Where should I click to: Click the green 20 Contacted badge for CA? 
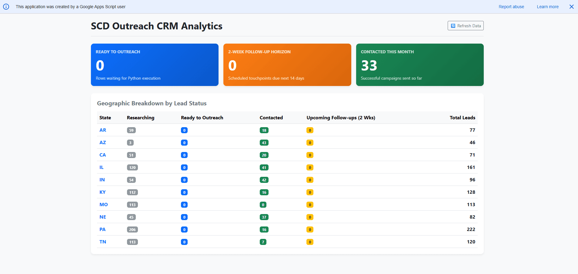pos(264,155)
